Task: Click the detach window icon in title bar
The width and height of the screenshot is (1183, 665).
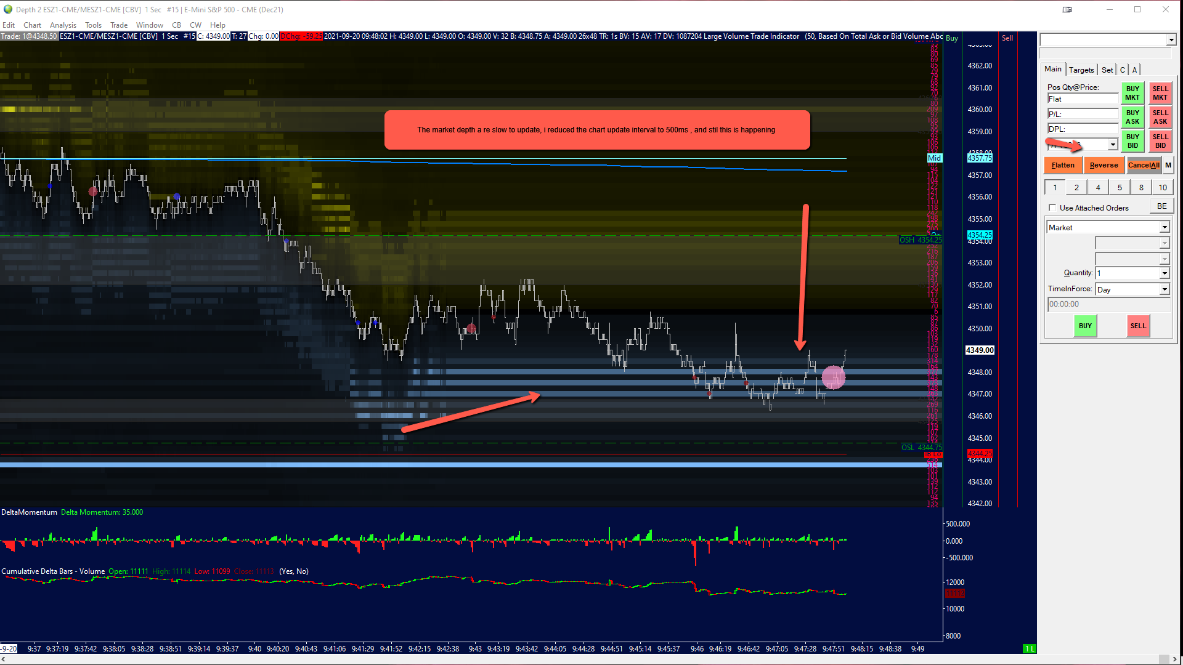Action: (x=1067, y=9)
